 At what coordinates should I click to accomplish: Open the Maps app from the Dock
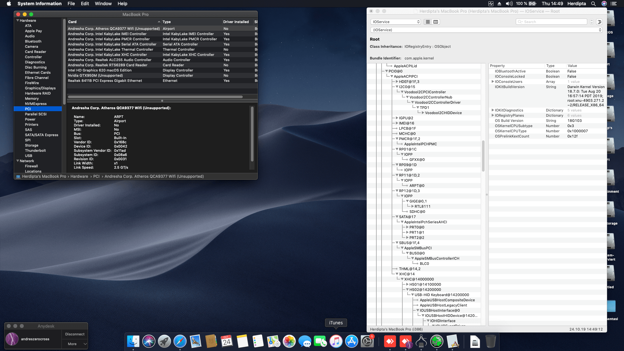pos(273,342)
